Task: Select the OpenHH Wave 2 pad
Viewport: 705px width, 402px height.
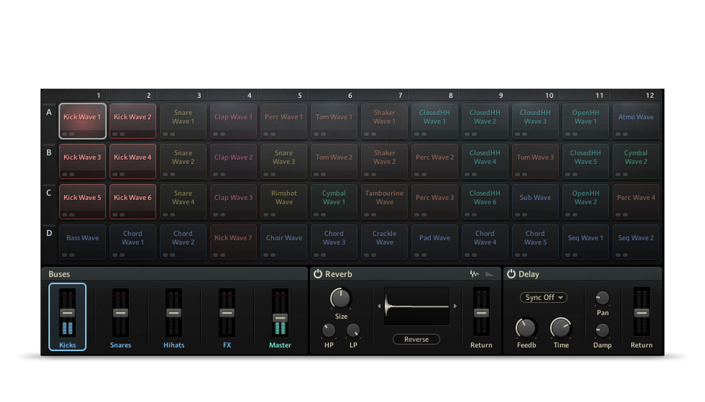Action: coord(586,202)
